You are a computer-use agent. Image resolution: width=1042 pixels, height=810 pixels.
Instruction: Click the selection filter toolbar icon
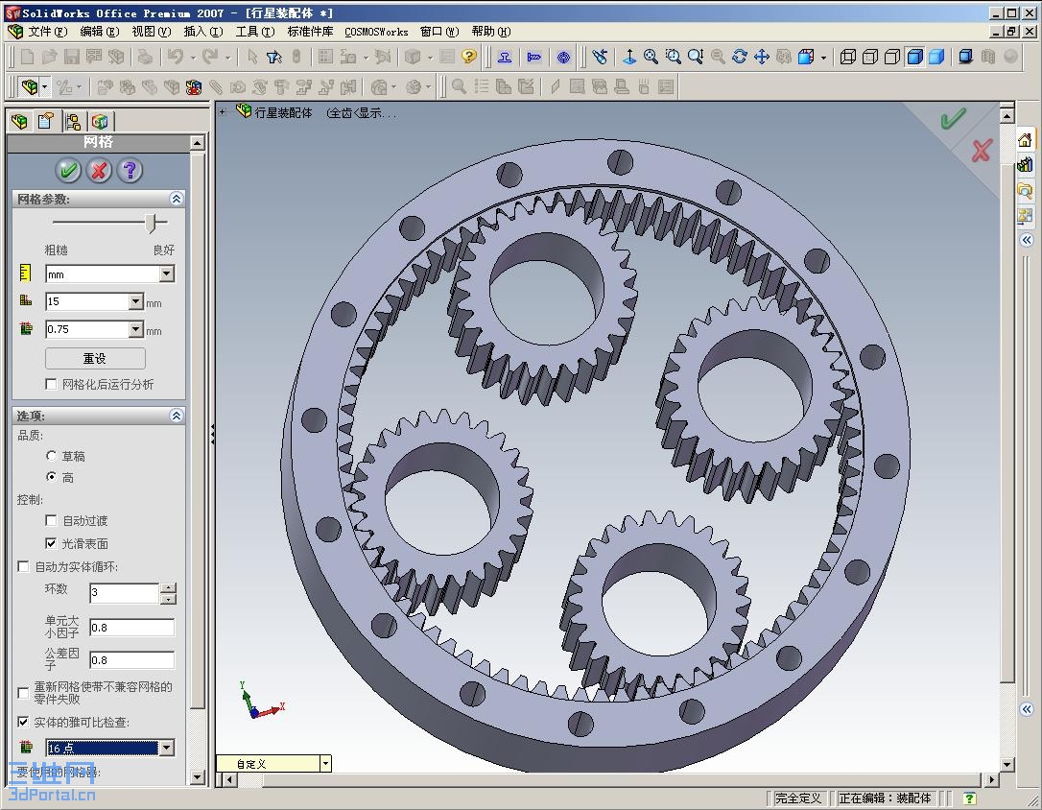click(273, 58)
